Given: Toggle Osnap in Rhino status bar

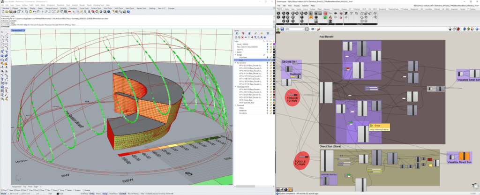Looking at the screenshot, I should pos(105,194).
